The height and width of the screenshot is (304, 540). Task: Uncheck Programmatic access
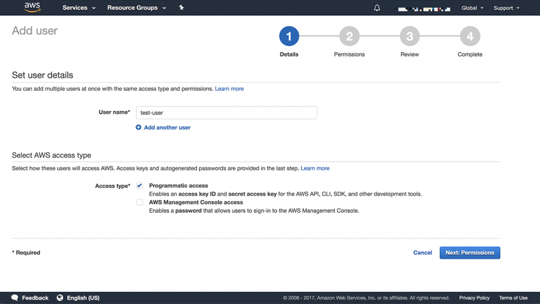(139, 185)
